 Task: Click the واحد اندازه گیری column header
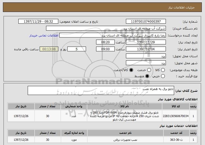tap(74, 133)
